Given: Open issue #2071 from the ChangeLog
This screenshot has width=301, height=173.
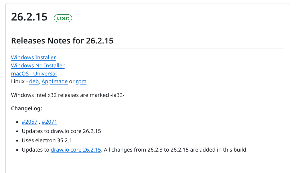Looking at the screenshot, I should [x=49, y=122].
